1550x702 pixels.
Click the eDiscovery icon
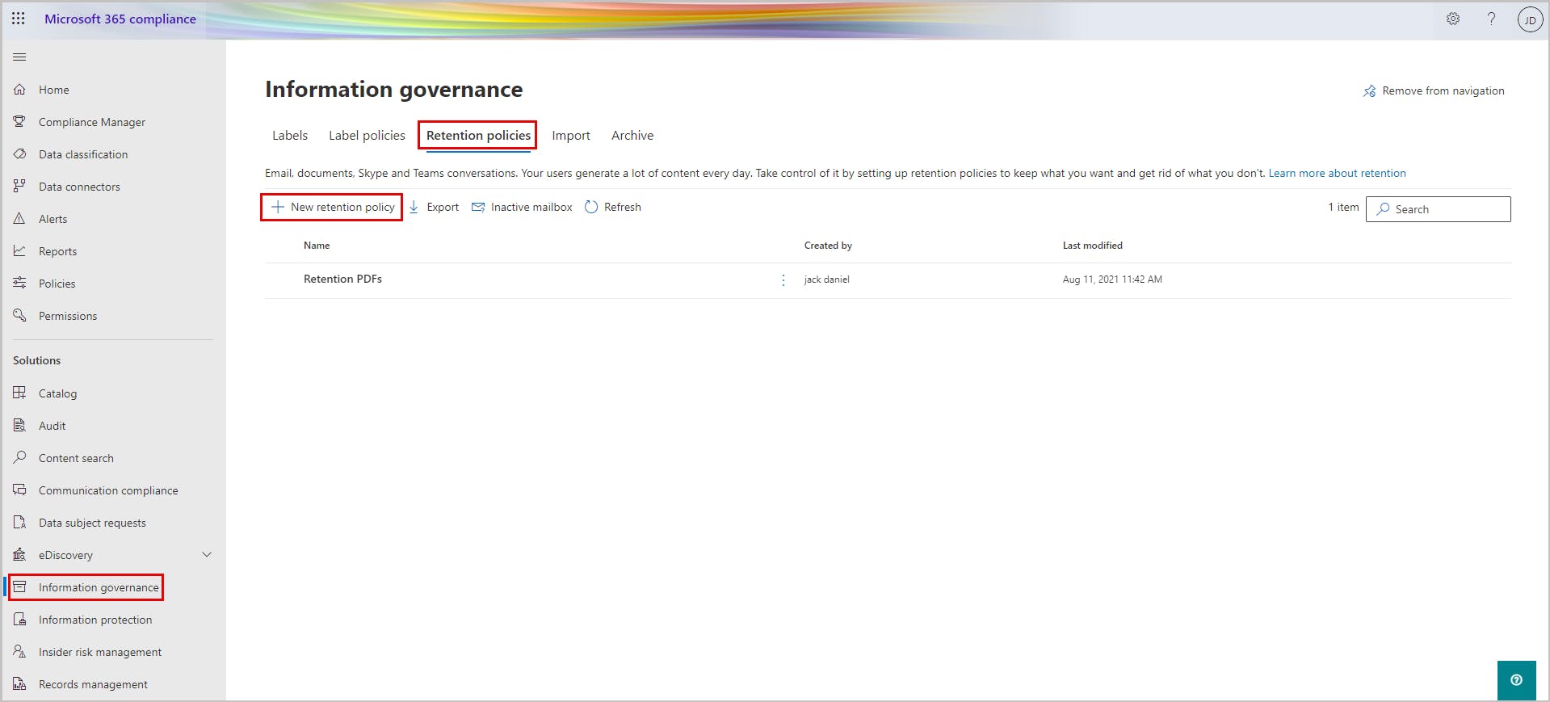point(19,555)
